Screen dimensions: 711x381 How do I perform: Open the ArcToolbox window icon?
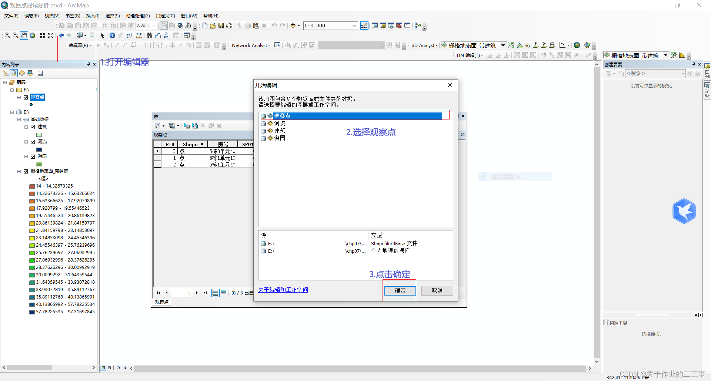pos(399,26)
